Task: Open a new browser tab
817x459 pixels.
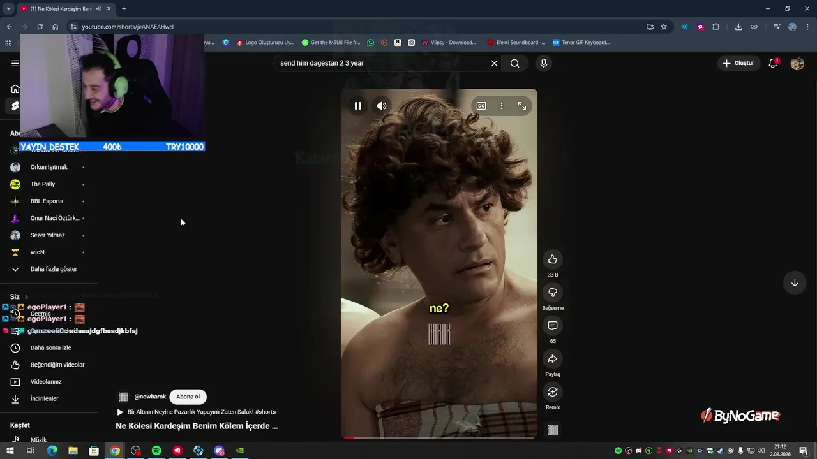Action: coord(124,9)
